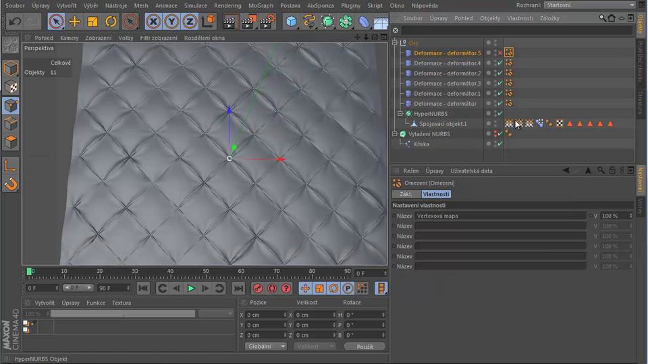Screen dimensions: 648x364
Task: Click the Použít button
Action: coord(365,346)
